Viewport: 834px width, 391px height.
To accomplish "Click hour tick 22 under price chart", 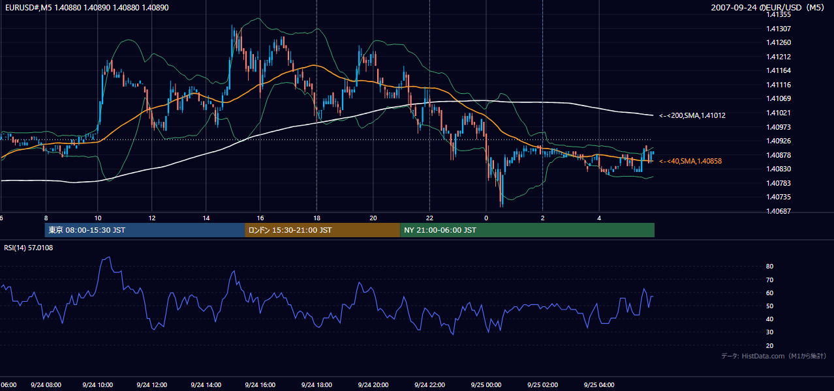I will tap(429, 217).
